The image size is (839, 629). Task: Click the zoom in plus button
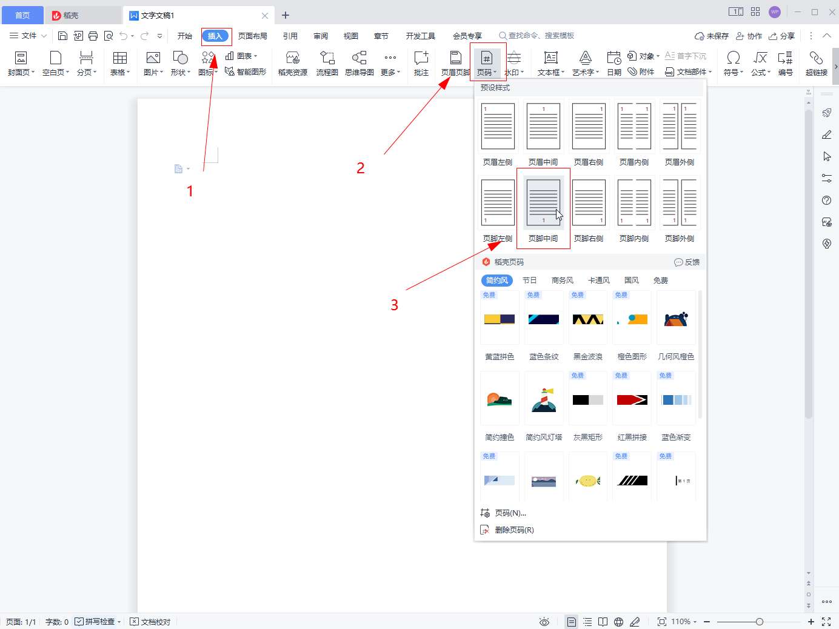[x=811, y=622]
